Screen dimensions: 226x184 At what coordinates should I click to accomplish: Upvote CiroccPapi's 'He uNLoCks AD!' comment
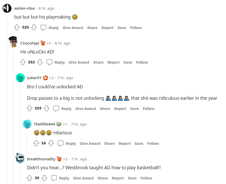click(x=23, y=62)
